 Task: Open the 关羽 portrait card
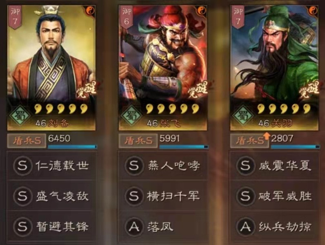point(274,68)
